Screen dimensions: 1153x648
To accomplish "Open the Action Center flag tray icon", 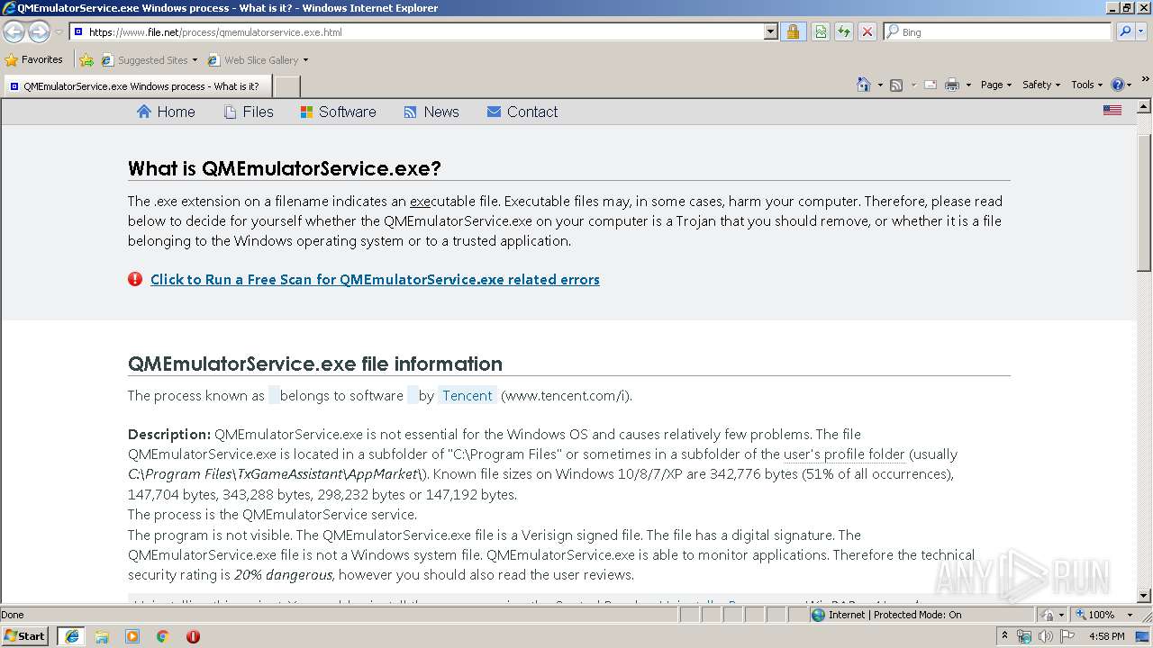I will click(x=1067, y=636).
